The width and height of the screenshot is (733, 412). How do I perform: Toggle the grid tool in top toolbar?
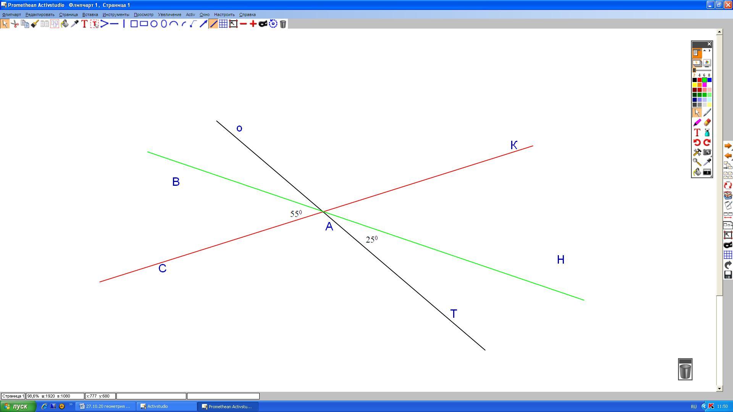coord(223,24)
